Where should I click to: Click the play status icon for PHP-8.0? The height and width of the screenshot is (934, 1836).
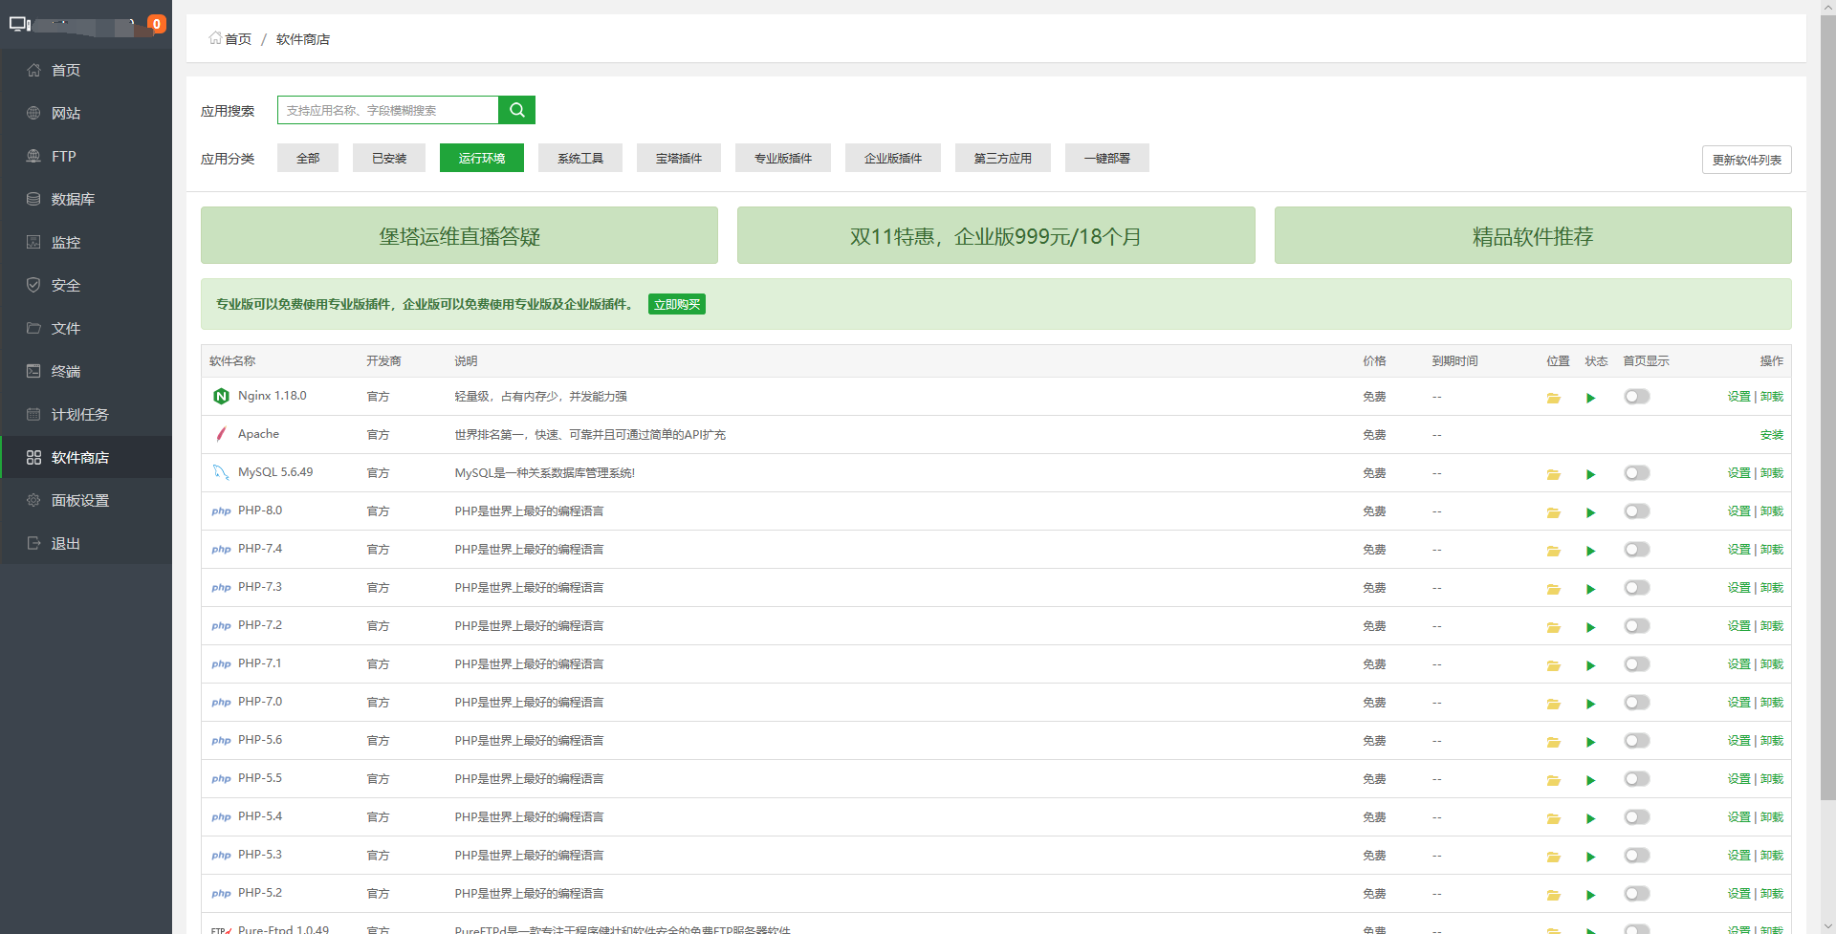[1590, 512]
